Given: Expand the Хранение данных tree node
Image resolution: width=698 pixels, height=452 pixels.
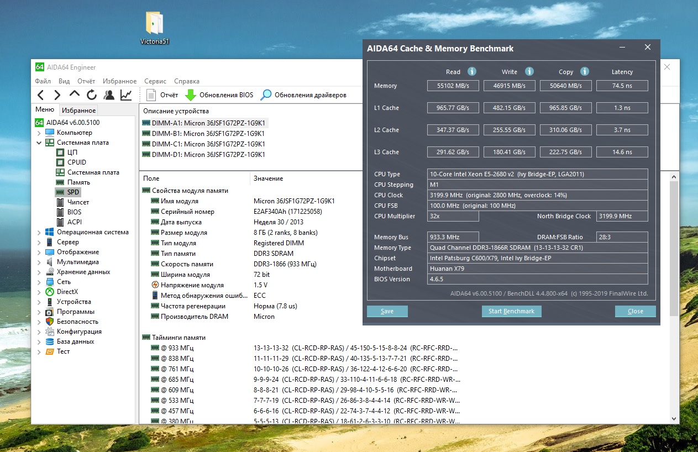Looking at the screenshot, I should coord(39,272).
